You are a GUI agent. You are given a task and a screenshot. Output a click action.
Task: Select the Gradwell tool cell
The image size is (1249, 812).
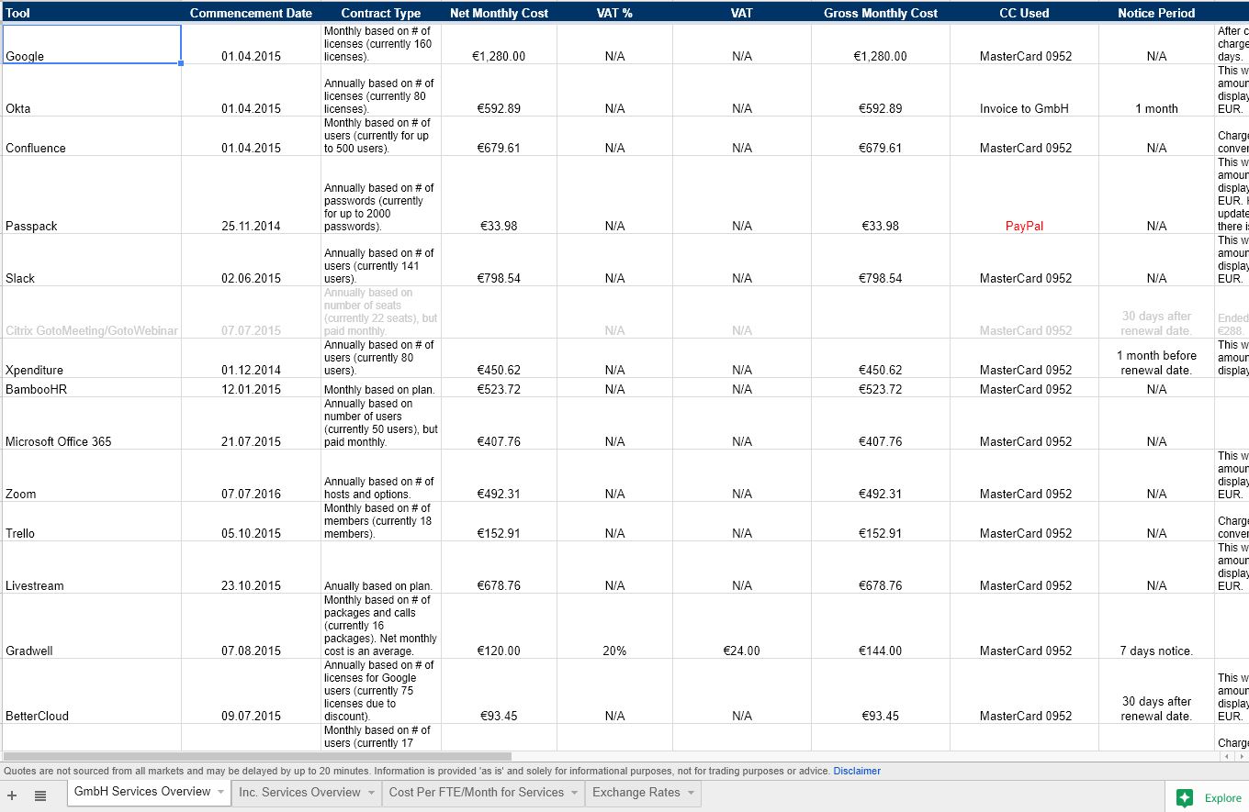[92, 626]
